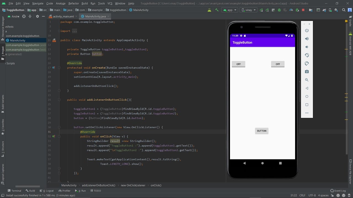This screenshot has height=198, width=353.
Task: Click the Select Opened File target icon in Project panel
Action: pos(24,16)
